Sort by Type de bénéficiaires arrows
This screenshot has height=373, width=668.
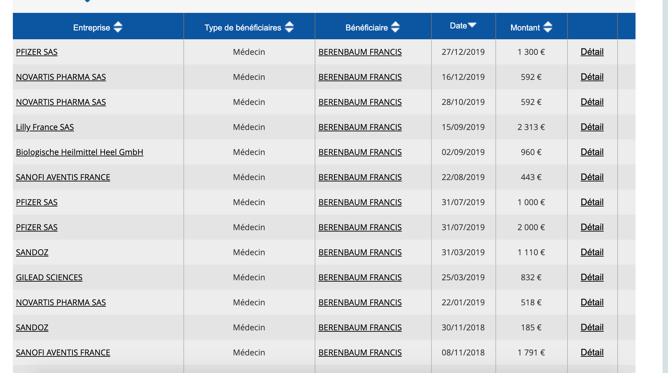(x=289, y=27)
